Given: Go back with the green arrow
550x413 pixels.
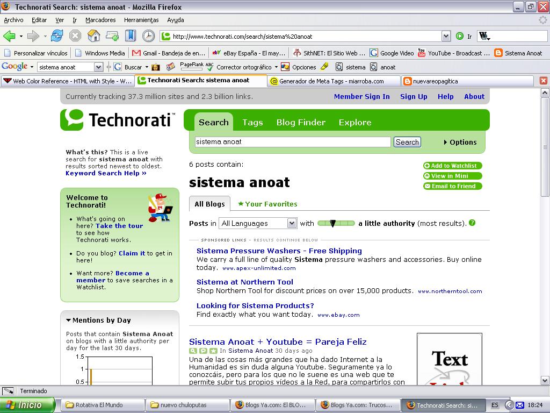Looking at the screenshot, I should coord(9,36).
